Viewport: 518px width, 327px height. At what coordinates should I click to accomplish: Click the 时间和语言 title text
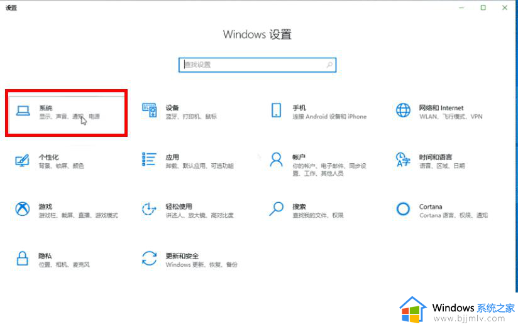436,157
